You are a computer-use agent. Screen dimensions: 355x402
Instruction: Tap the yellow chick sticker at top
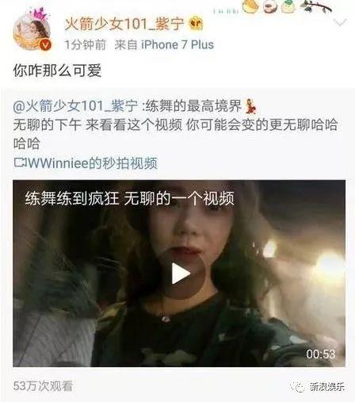coord(250,6)
